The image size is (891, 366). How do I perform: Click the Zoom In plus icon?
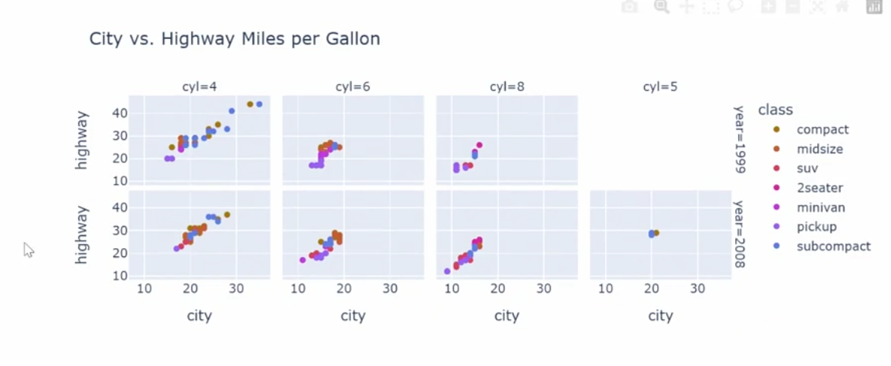(768, 8)
